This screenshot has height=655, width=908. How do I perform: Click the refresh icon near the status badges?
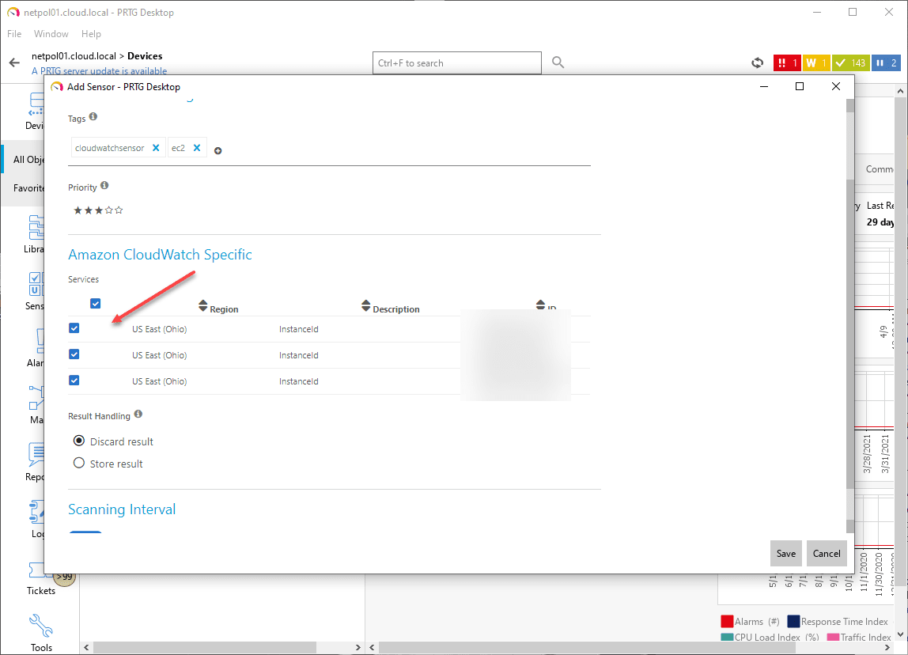757,62
